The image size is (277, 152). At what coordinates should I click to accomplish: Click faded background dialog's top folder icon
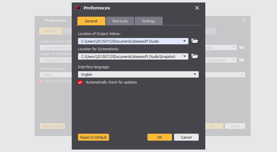[242, 47]
